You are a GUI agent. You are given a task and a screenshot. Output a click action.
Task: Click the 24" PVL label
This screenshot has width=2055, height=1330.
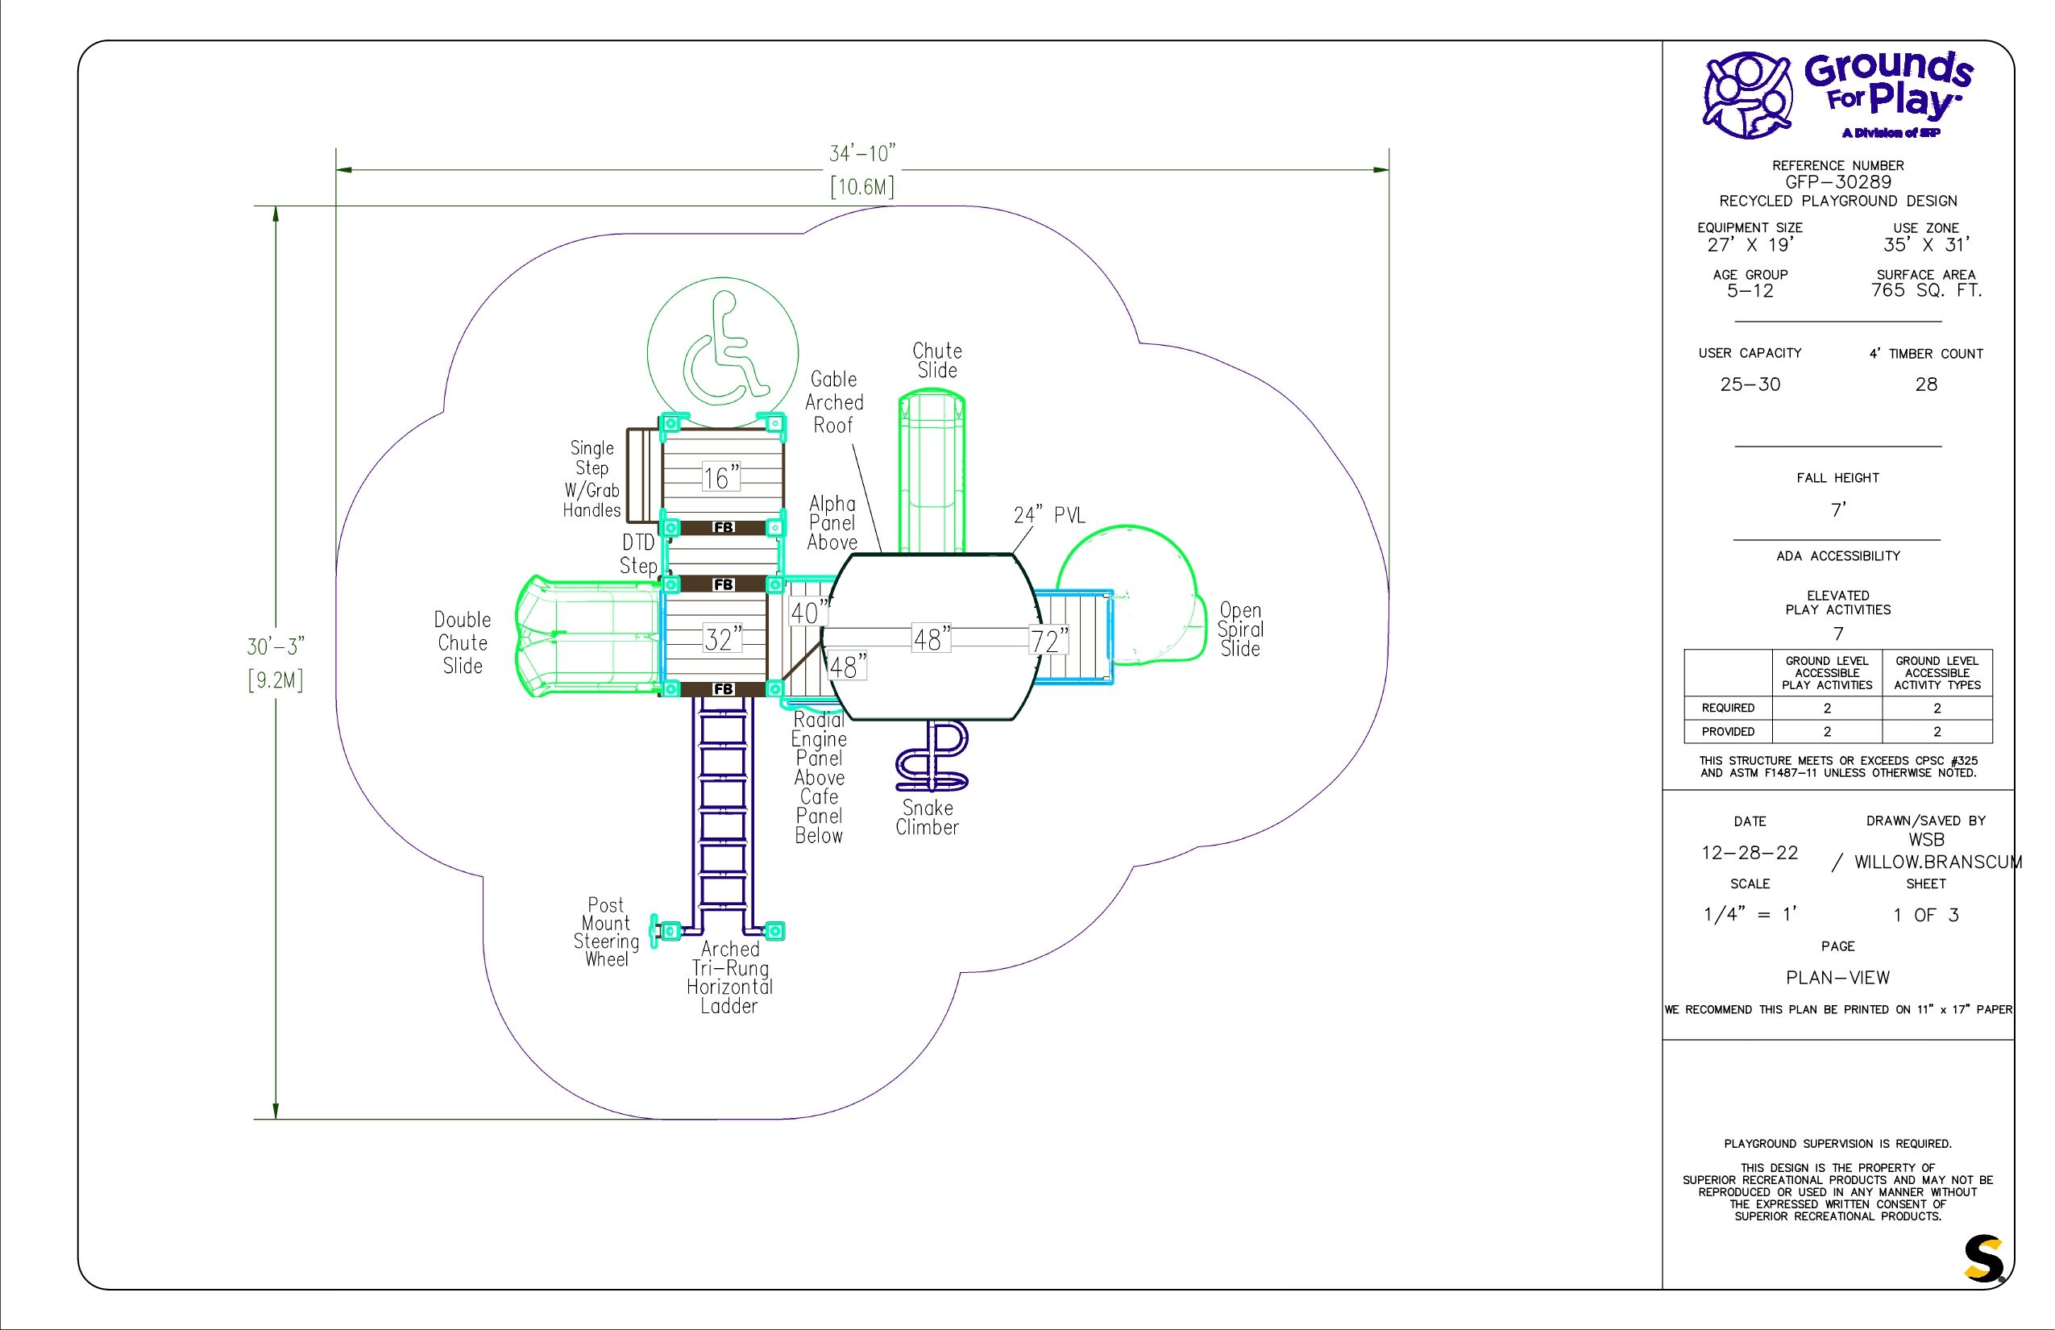[1048, 516]
